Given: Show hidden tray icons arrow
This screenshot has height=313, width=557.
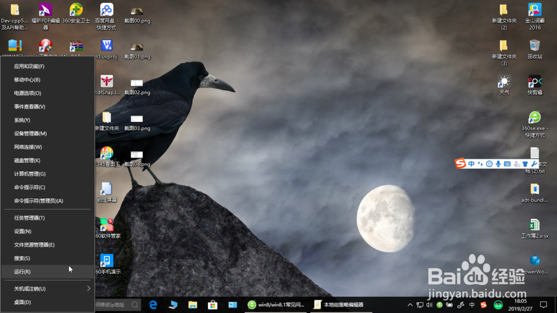Looking at the screenshot, I should pos(410,305).
